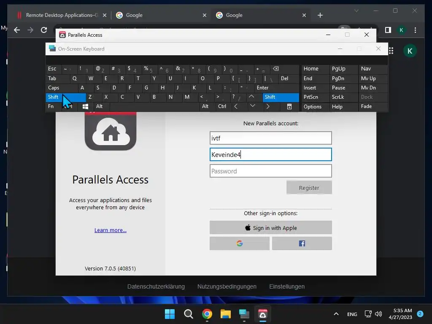Viewport: 432px width, 324px height.
Task: Focus the Password input field
Action: click(270, 171)
